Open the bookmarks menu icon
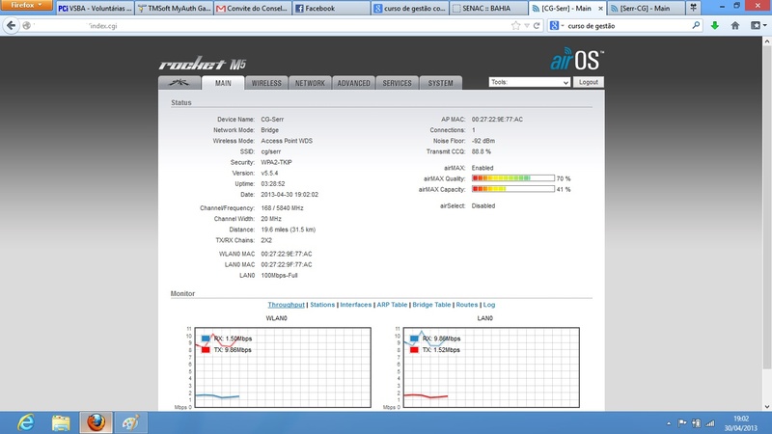This screenshot has height=434, width=772. (x=758, y=26)
